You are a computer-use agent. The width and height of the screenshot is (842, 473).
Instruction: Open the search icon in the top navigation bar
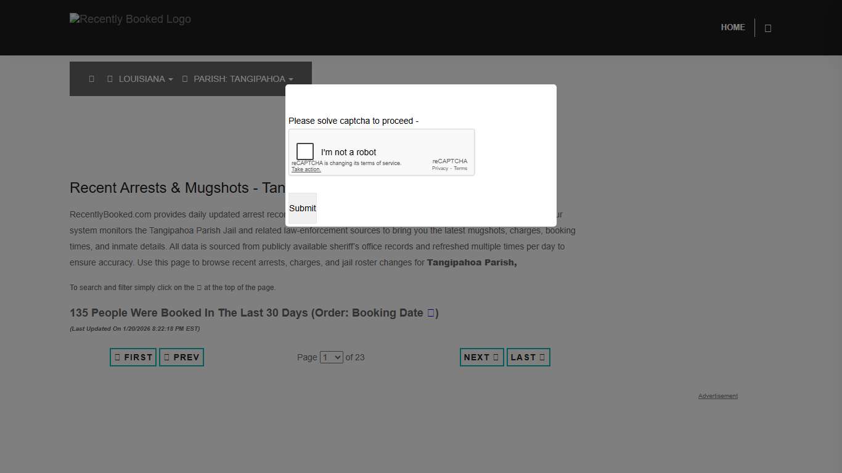point(767,28)
